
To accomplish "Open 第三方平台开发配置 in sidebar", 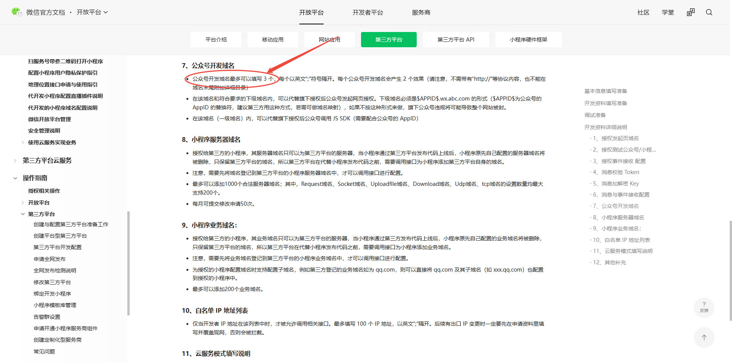I will tap(58, 247).
